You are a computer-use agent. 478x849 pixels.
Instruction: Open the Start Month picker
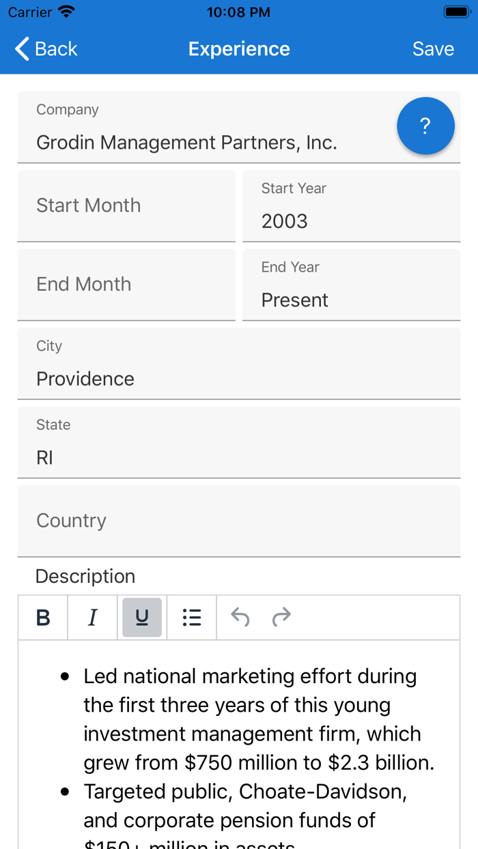tap(126, 205)
